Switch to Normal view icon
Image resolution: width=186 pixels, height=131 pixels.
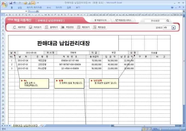coord(144,129)
